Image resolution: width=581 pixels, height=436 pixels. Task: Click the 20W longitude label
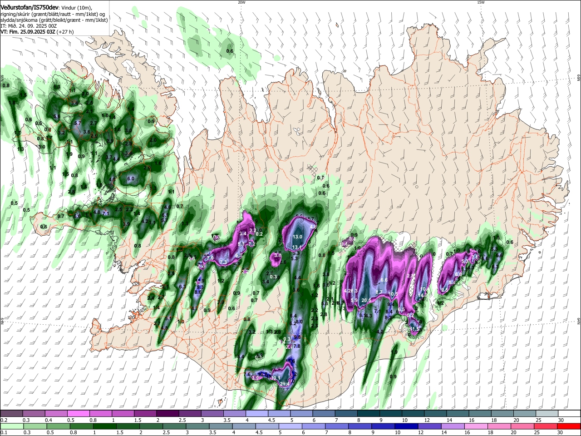241,2
